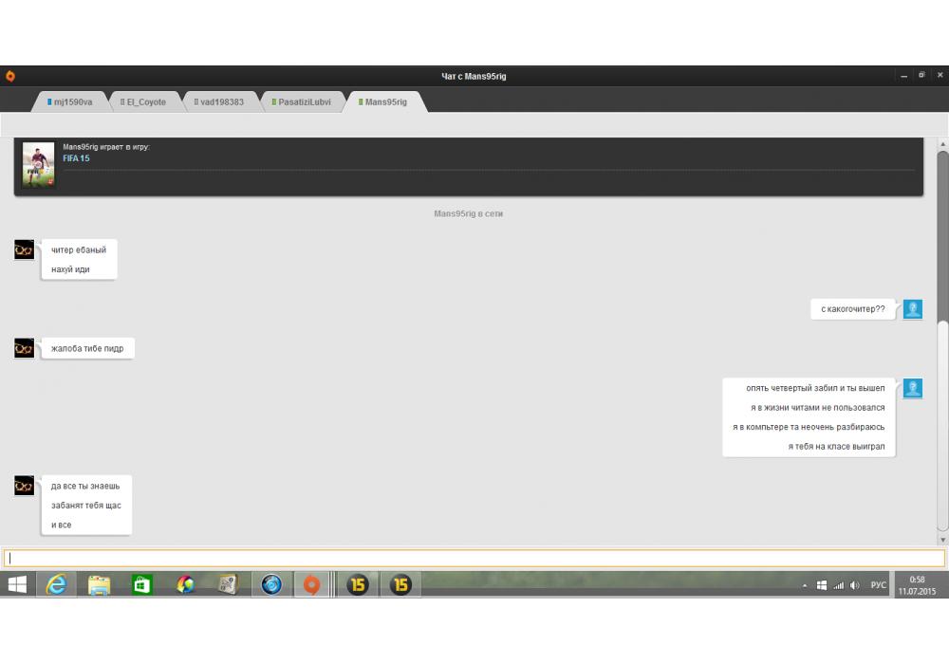Click the second FIFA 15 taskbar icon
Viewport: 949px width, 664px height.
(400, 584)
